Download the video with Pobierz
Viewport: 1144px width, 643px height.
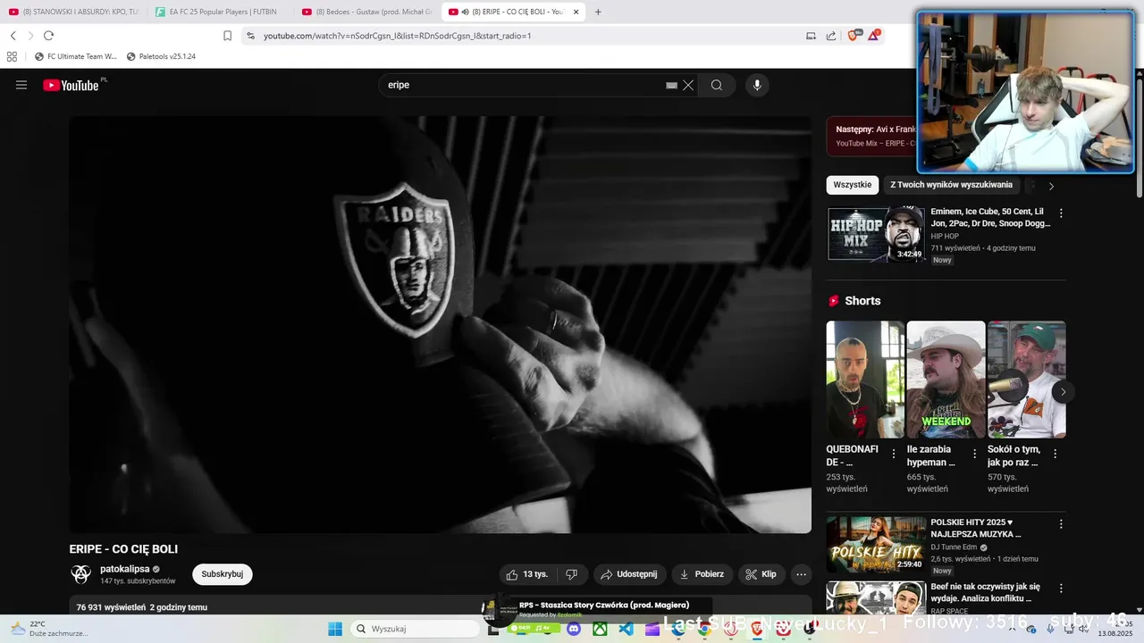pos(702,574)
